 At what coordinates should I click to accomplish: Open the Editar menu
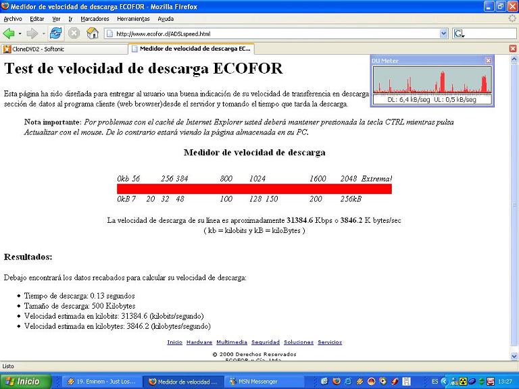(36, 19)
